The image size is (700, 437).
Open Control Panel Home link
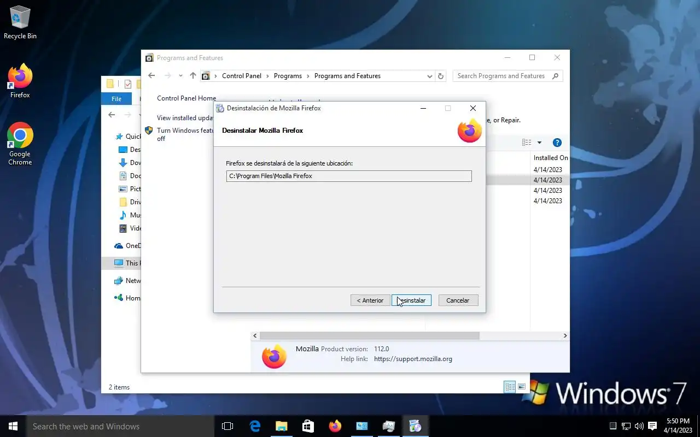point(186,98)
